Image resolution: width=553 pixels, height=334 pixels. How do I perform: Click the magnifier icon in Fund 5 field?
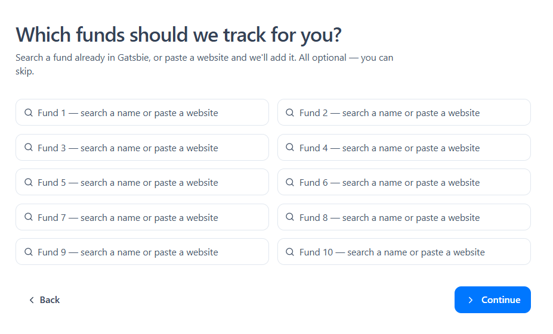tap(29, 182)
